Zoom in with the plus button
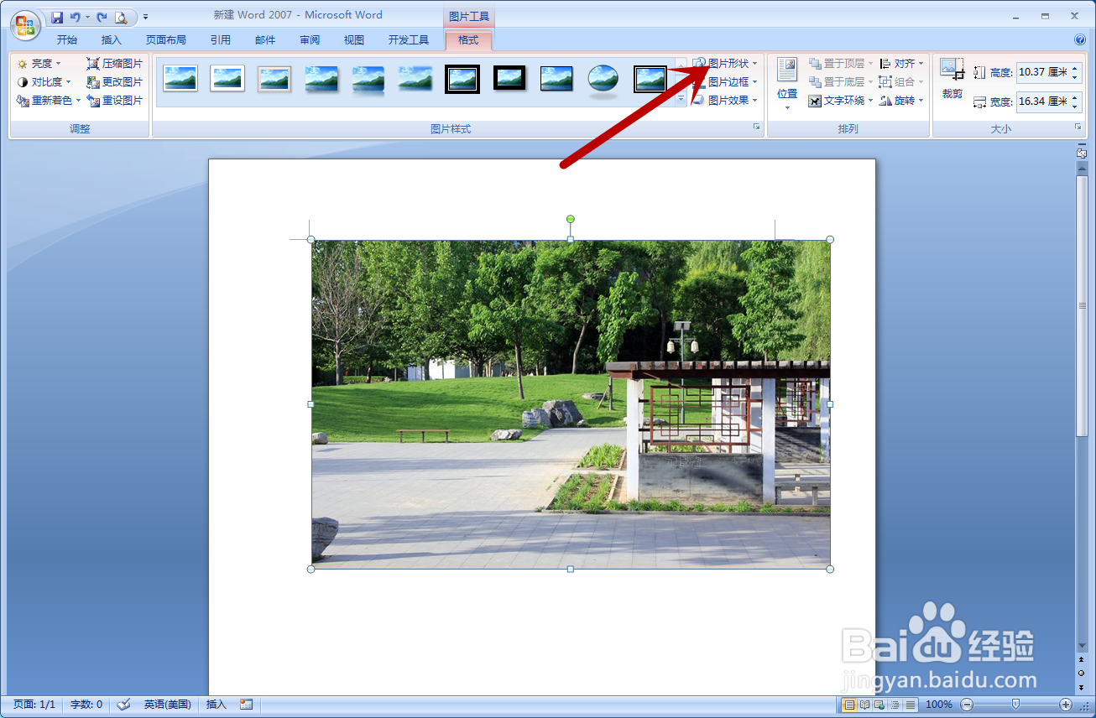Image resolution: width=1096 pixels, height=718 pixels. click(x=1066, y=705)
